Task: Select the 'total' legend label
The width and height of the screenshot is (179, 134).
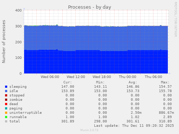Action: [x=15, y=121]
